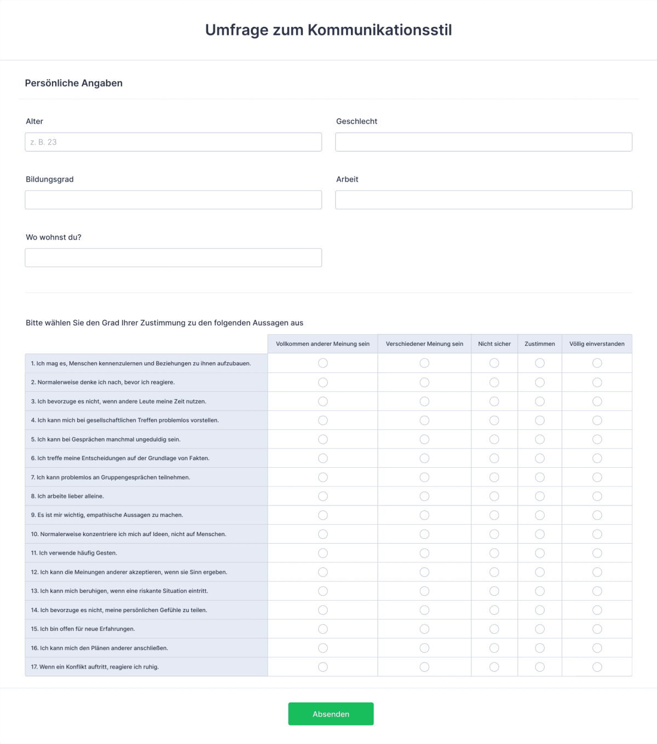Select 'Zustimmen' for statement 3 about time usage
This screenshot has height=744, width=657.
pyautogui.click(x=539, y=401)
